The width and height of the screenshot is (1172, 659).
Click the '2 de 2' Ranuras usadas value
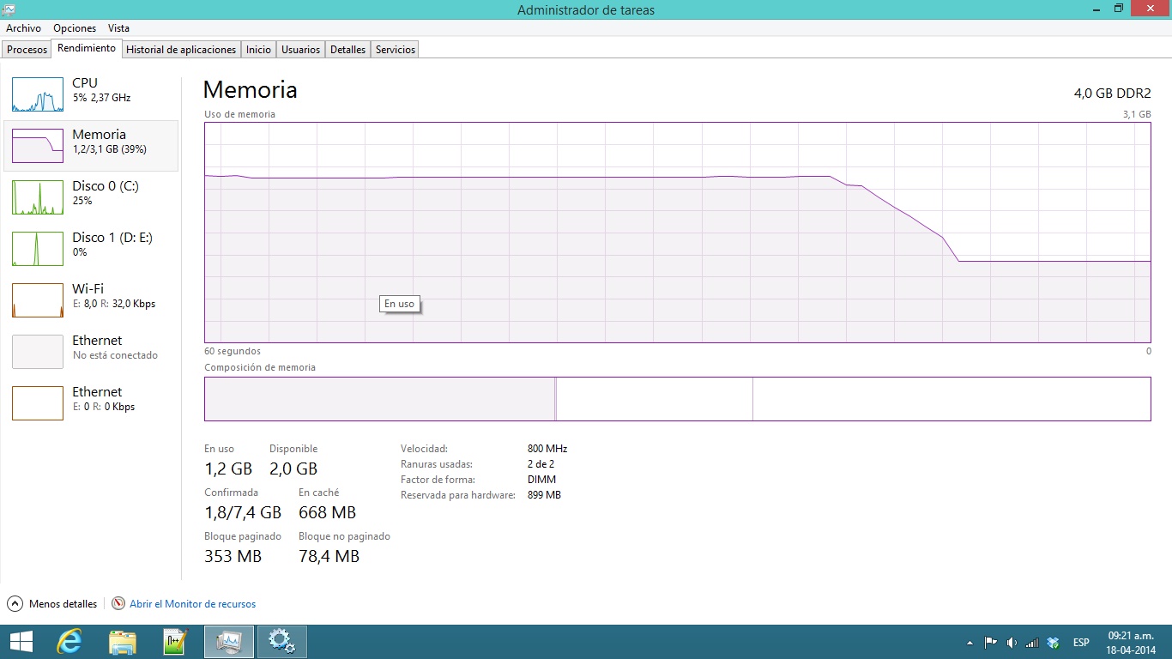pyautogui.click(x=542, y=464)
